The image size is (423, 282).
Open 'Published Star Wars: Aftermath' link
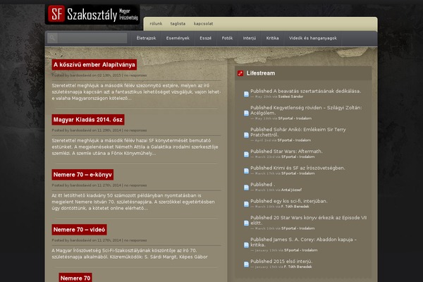[x=286, y=152]
